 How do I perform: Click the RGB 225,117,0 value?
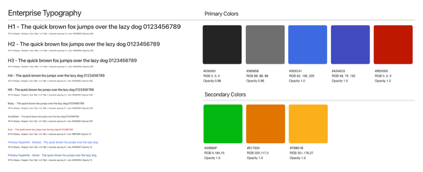(257, 153)
